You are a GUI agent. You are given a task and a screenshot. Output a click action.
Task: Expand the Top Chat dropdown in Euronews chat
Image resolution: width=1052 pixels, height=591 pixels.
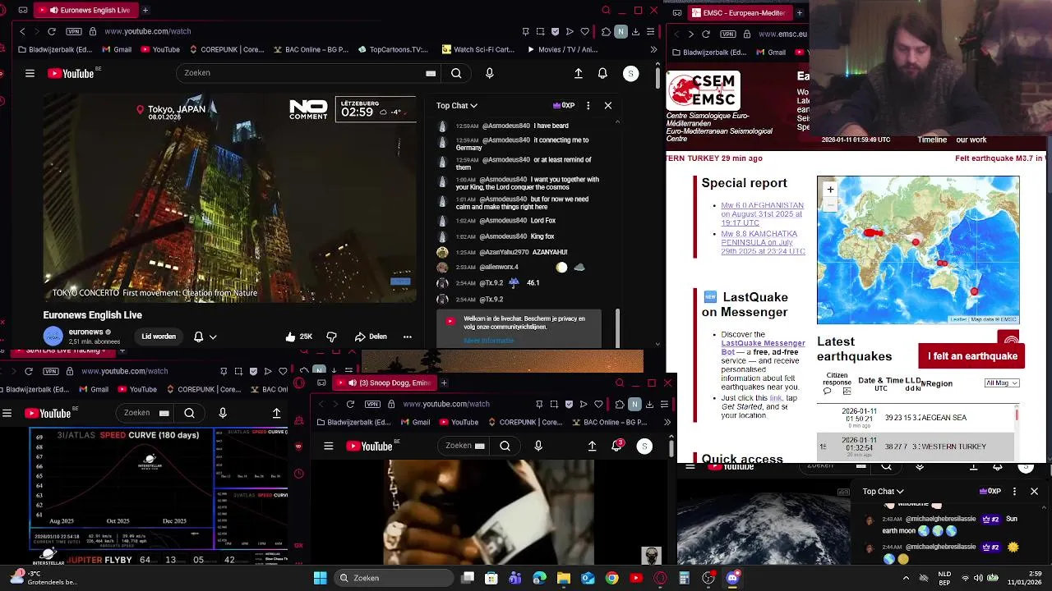coord(457,105)
